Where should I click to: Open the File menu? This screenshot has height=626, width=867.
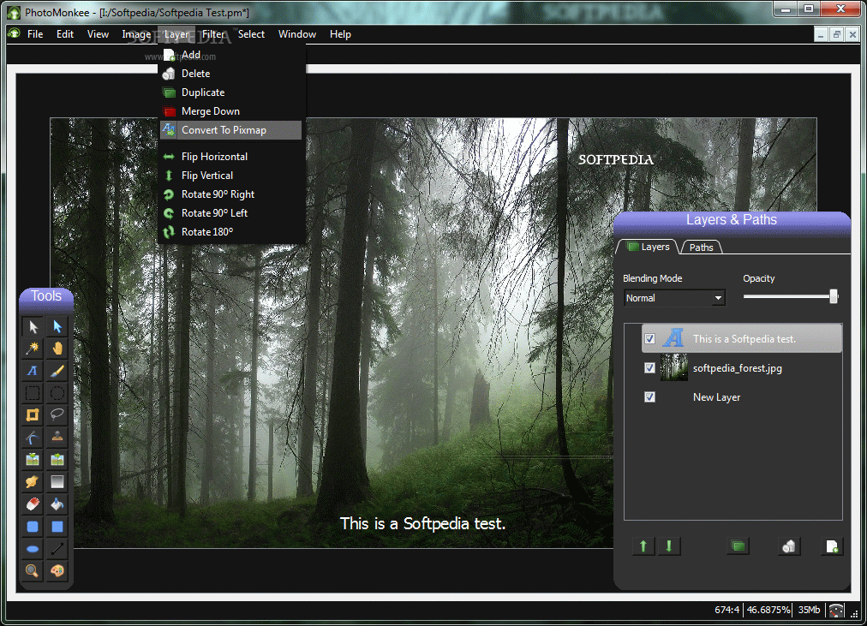pos(35,34)
